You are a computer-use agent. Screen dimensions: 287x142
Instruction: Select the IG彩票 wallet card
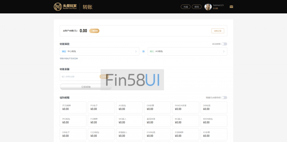pos(214,134)
